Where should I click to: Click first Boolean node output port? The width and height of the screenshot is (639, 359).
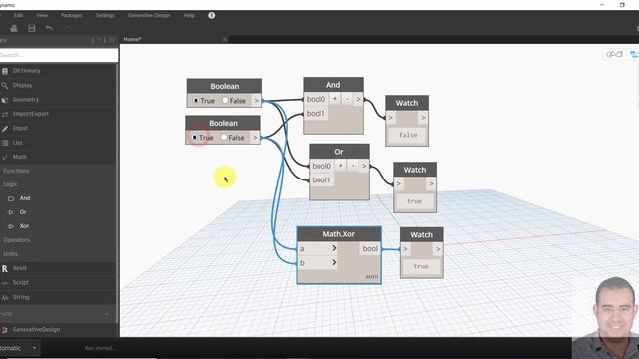point(256,100)
